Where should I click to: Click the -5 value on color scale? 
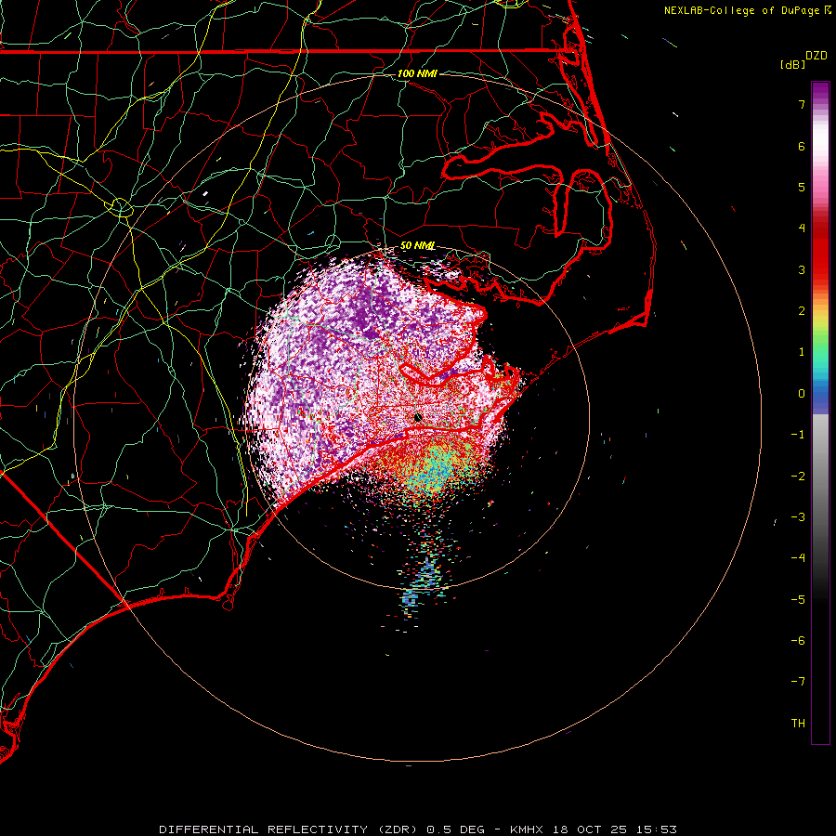(798, 600)
